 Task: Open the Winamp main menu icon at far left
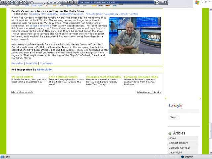tap(2, 2)
